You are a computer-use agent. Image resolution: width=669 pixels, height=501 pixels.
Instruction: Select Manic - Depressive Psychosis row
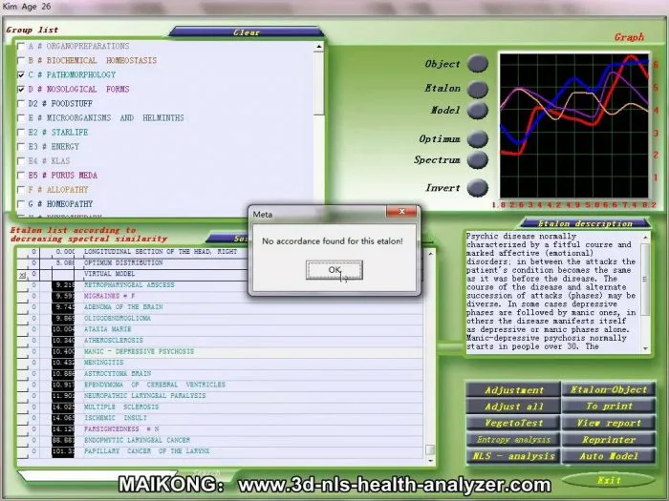coord(220,351)
